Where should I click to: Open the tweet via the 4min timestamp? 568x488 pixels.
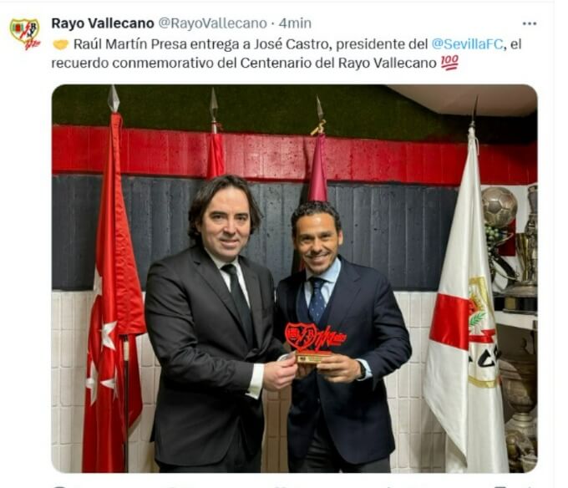tap(295, 23)
